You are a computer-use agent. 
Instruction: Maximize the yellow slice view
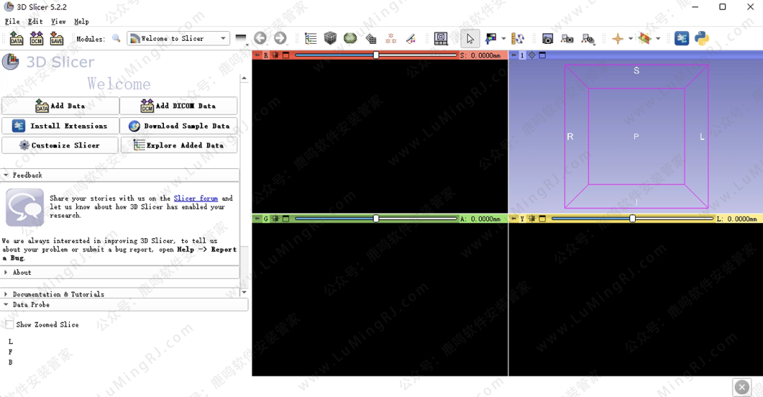[543, 219]
